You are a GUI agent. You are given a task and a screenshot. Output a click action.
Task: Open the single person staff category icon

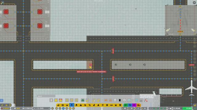click(x=81, y=105)
